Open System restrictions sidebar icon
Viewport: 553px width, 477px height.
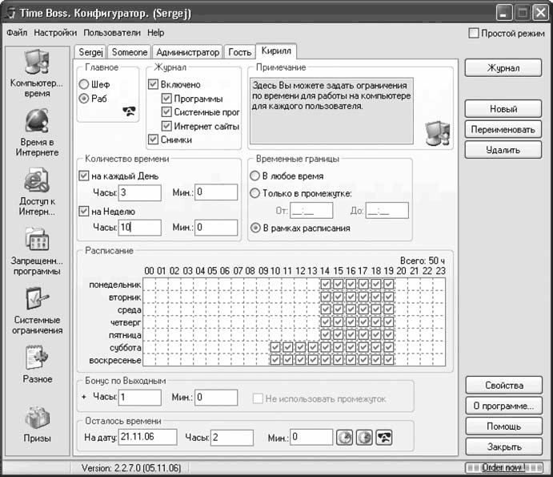pos(36,300)
